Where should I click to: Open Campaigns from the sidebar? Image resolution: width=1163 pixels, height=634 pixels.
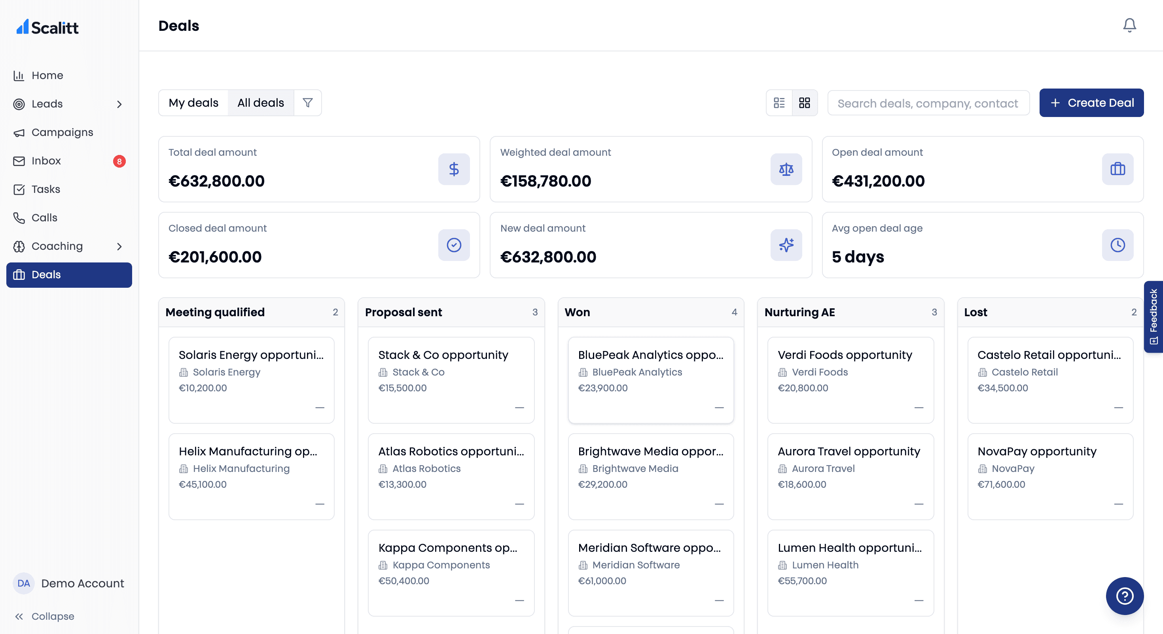tap(69, 132)
